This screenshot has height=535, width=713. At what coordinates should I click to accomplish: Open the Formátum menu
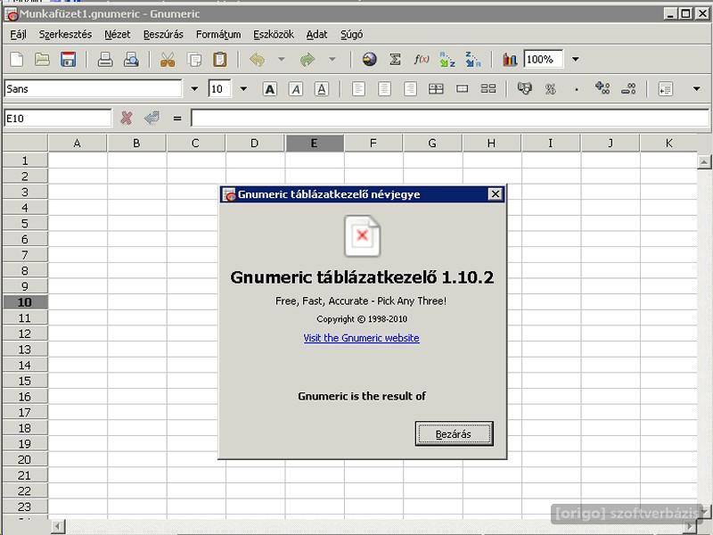(x=218, y=35)
